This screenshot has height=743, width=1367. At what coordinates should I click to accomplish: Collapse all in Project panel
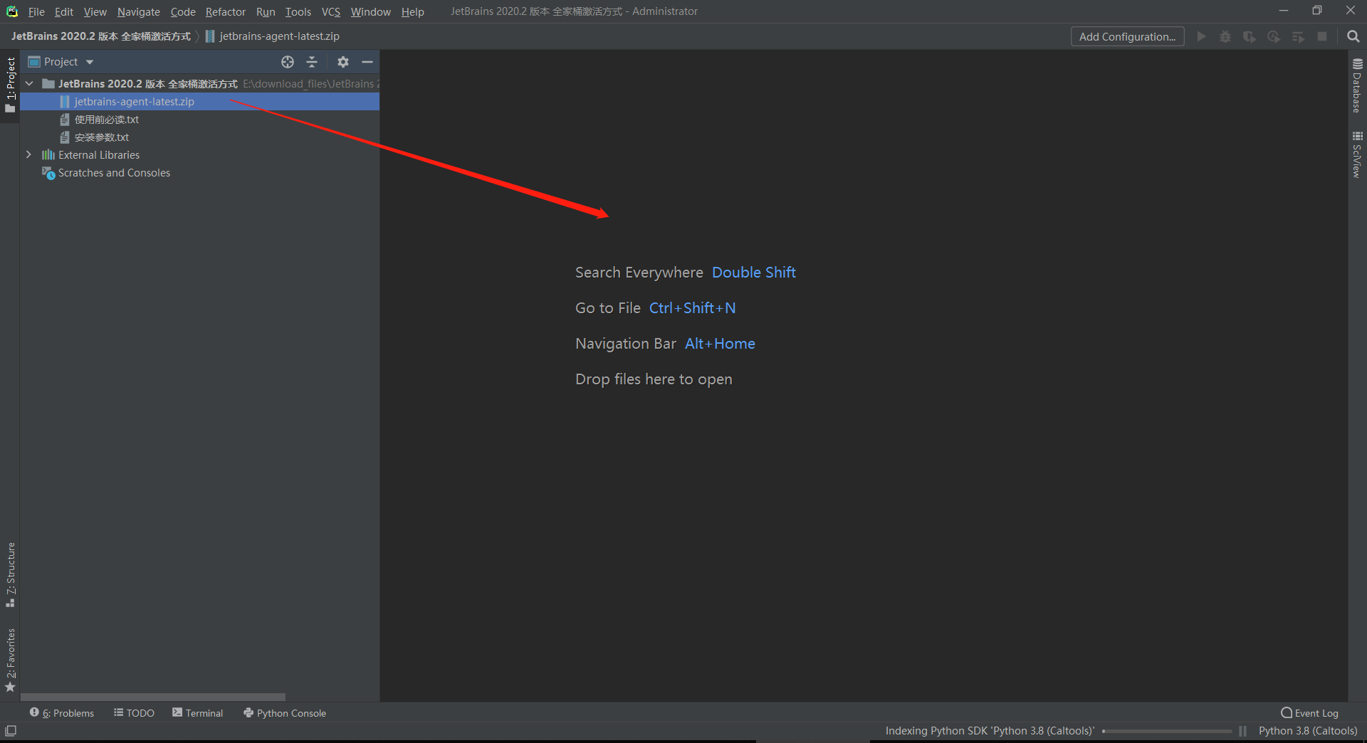point(312,62)
